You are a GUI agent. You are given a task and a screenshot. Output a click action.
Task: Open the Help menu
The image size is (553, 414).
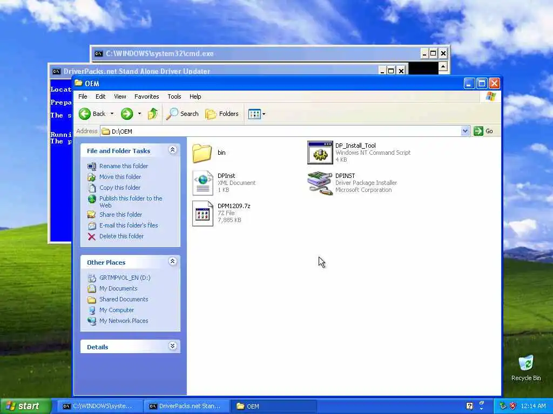pyautogui.click(x=195, y=96)
